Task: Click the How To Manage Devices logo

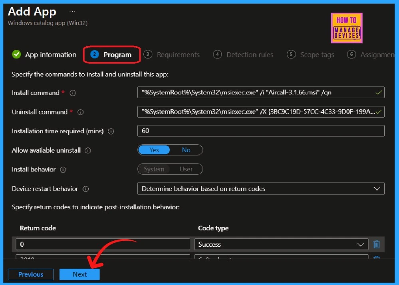Action: (x=347, y=28)
